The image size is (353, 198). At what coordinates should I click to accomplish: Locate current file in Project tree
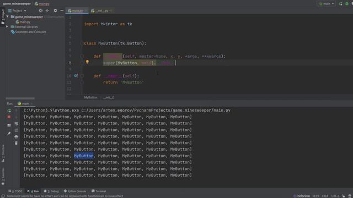coord(40,10)
